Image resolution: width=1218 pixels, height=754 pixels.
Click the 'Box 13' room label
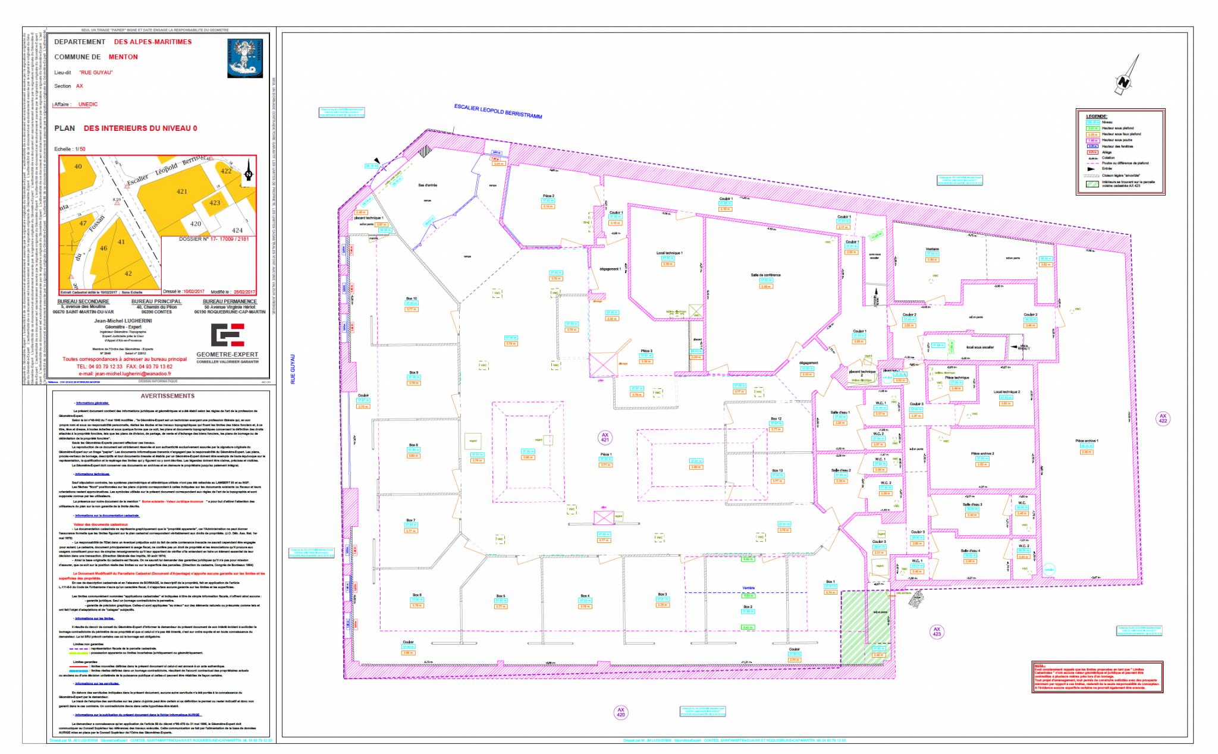(x=777, y=470)
